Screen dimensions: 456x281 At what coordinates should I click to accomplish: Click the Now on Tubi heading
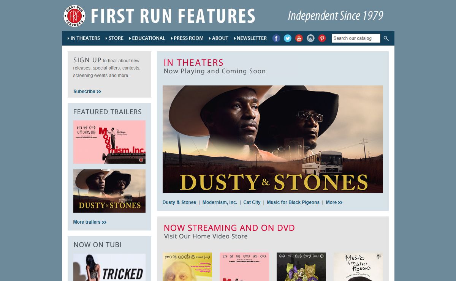point(98,245)
